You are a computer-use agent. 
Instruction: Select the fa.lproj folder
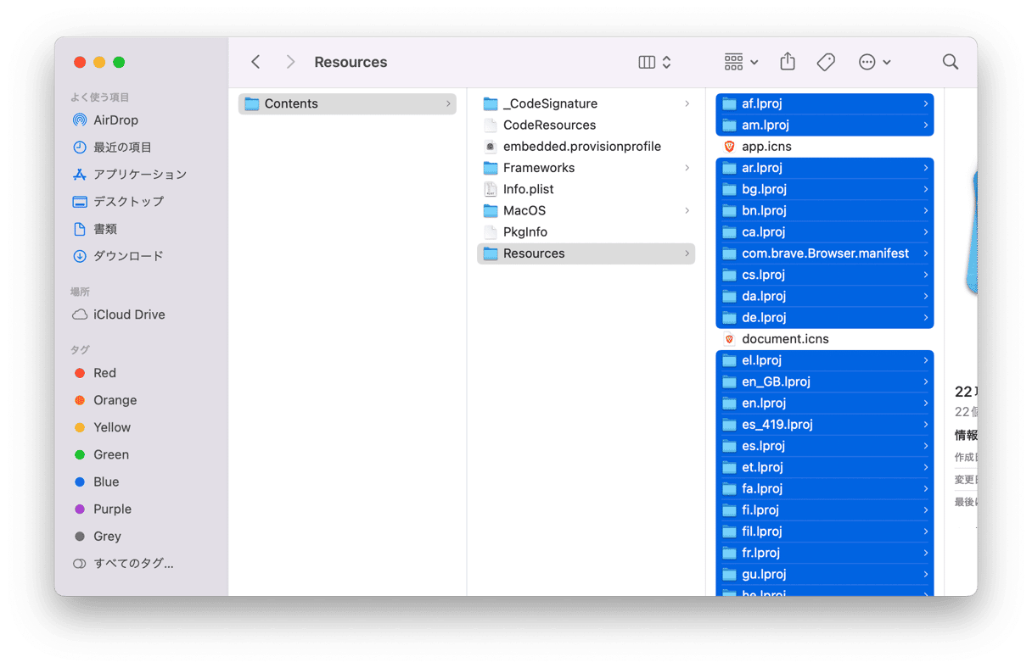pyautogui.click(x=825, y=488)
